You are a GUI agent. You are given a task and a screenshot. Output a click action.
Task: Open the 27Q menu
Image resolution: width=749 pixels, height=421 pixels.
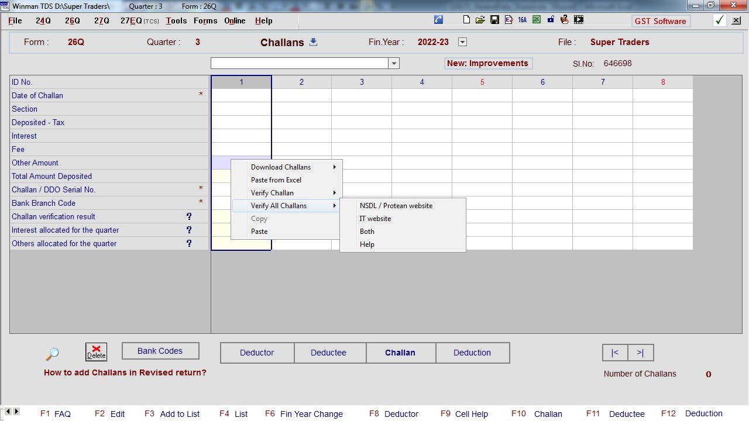pos(102,20)
